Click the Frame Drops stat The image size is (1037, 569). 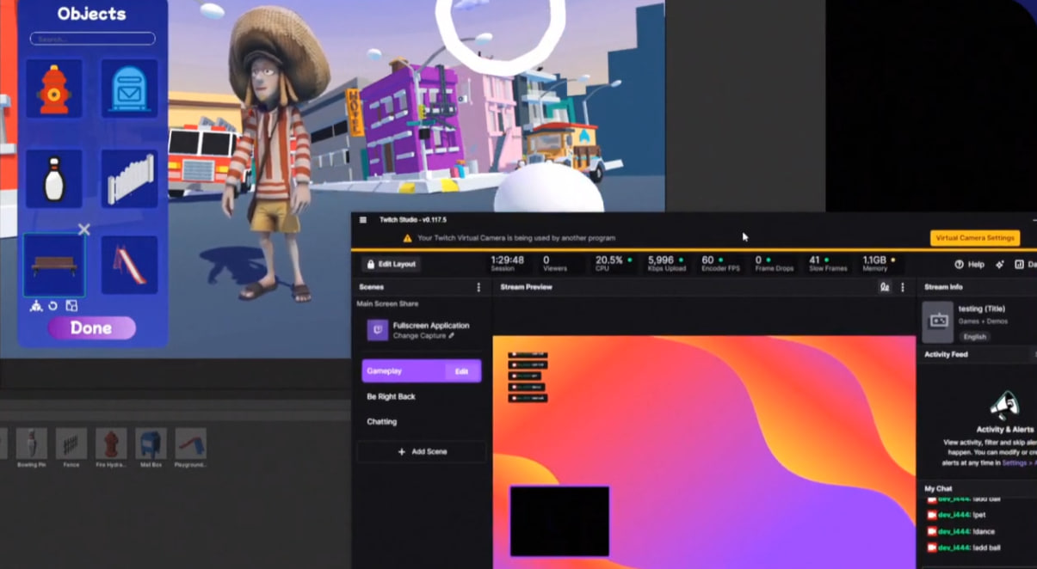[x=775, y=263]
